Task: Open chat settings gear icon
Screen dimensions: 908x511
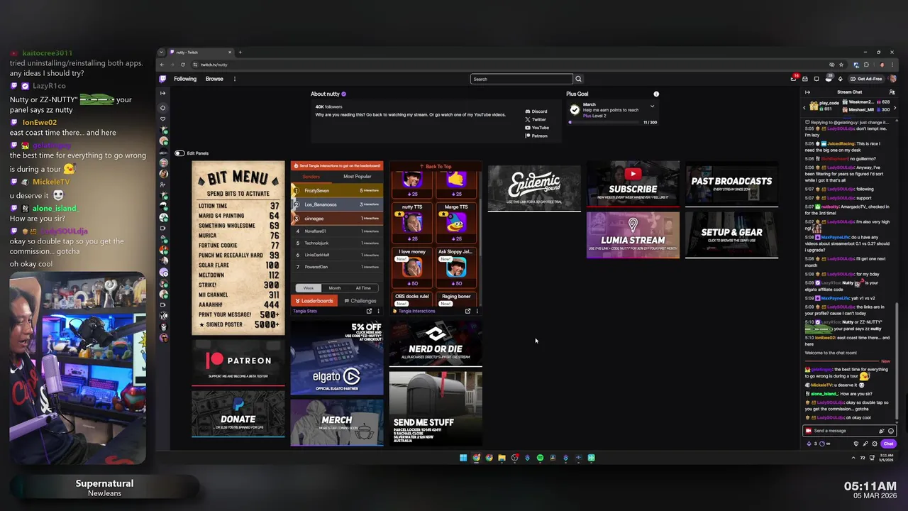Action: tap(874, 444)
